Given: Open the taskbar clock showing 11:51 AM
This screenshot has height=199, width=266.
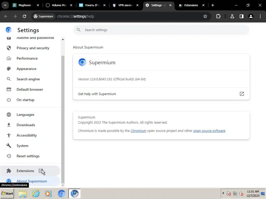Looking at the screenshot, I should (x=253, y=193).
